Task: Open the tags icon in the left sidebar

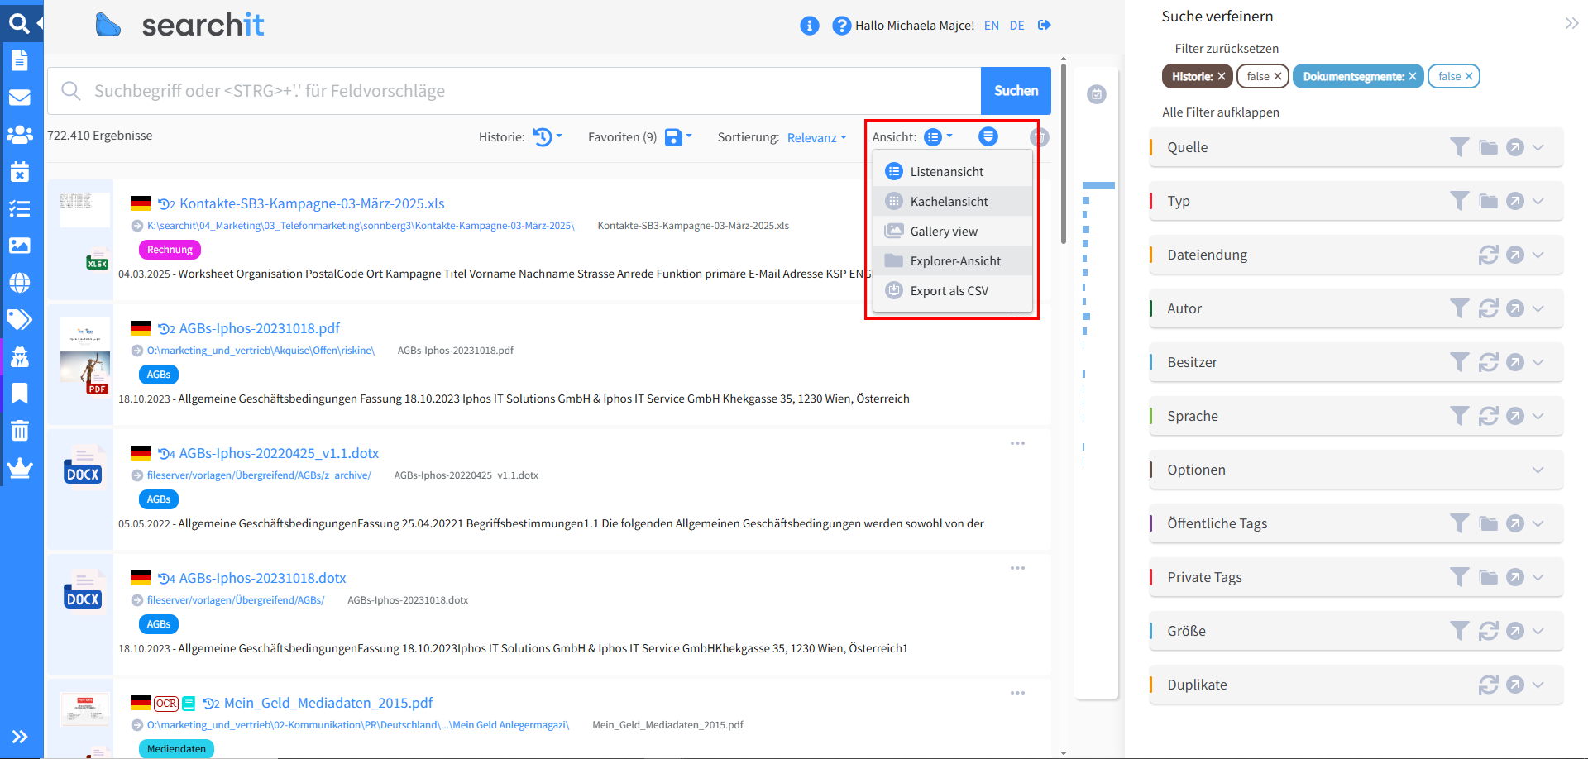Action: [19, 319]
